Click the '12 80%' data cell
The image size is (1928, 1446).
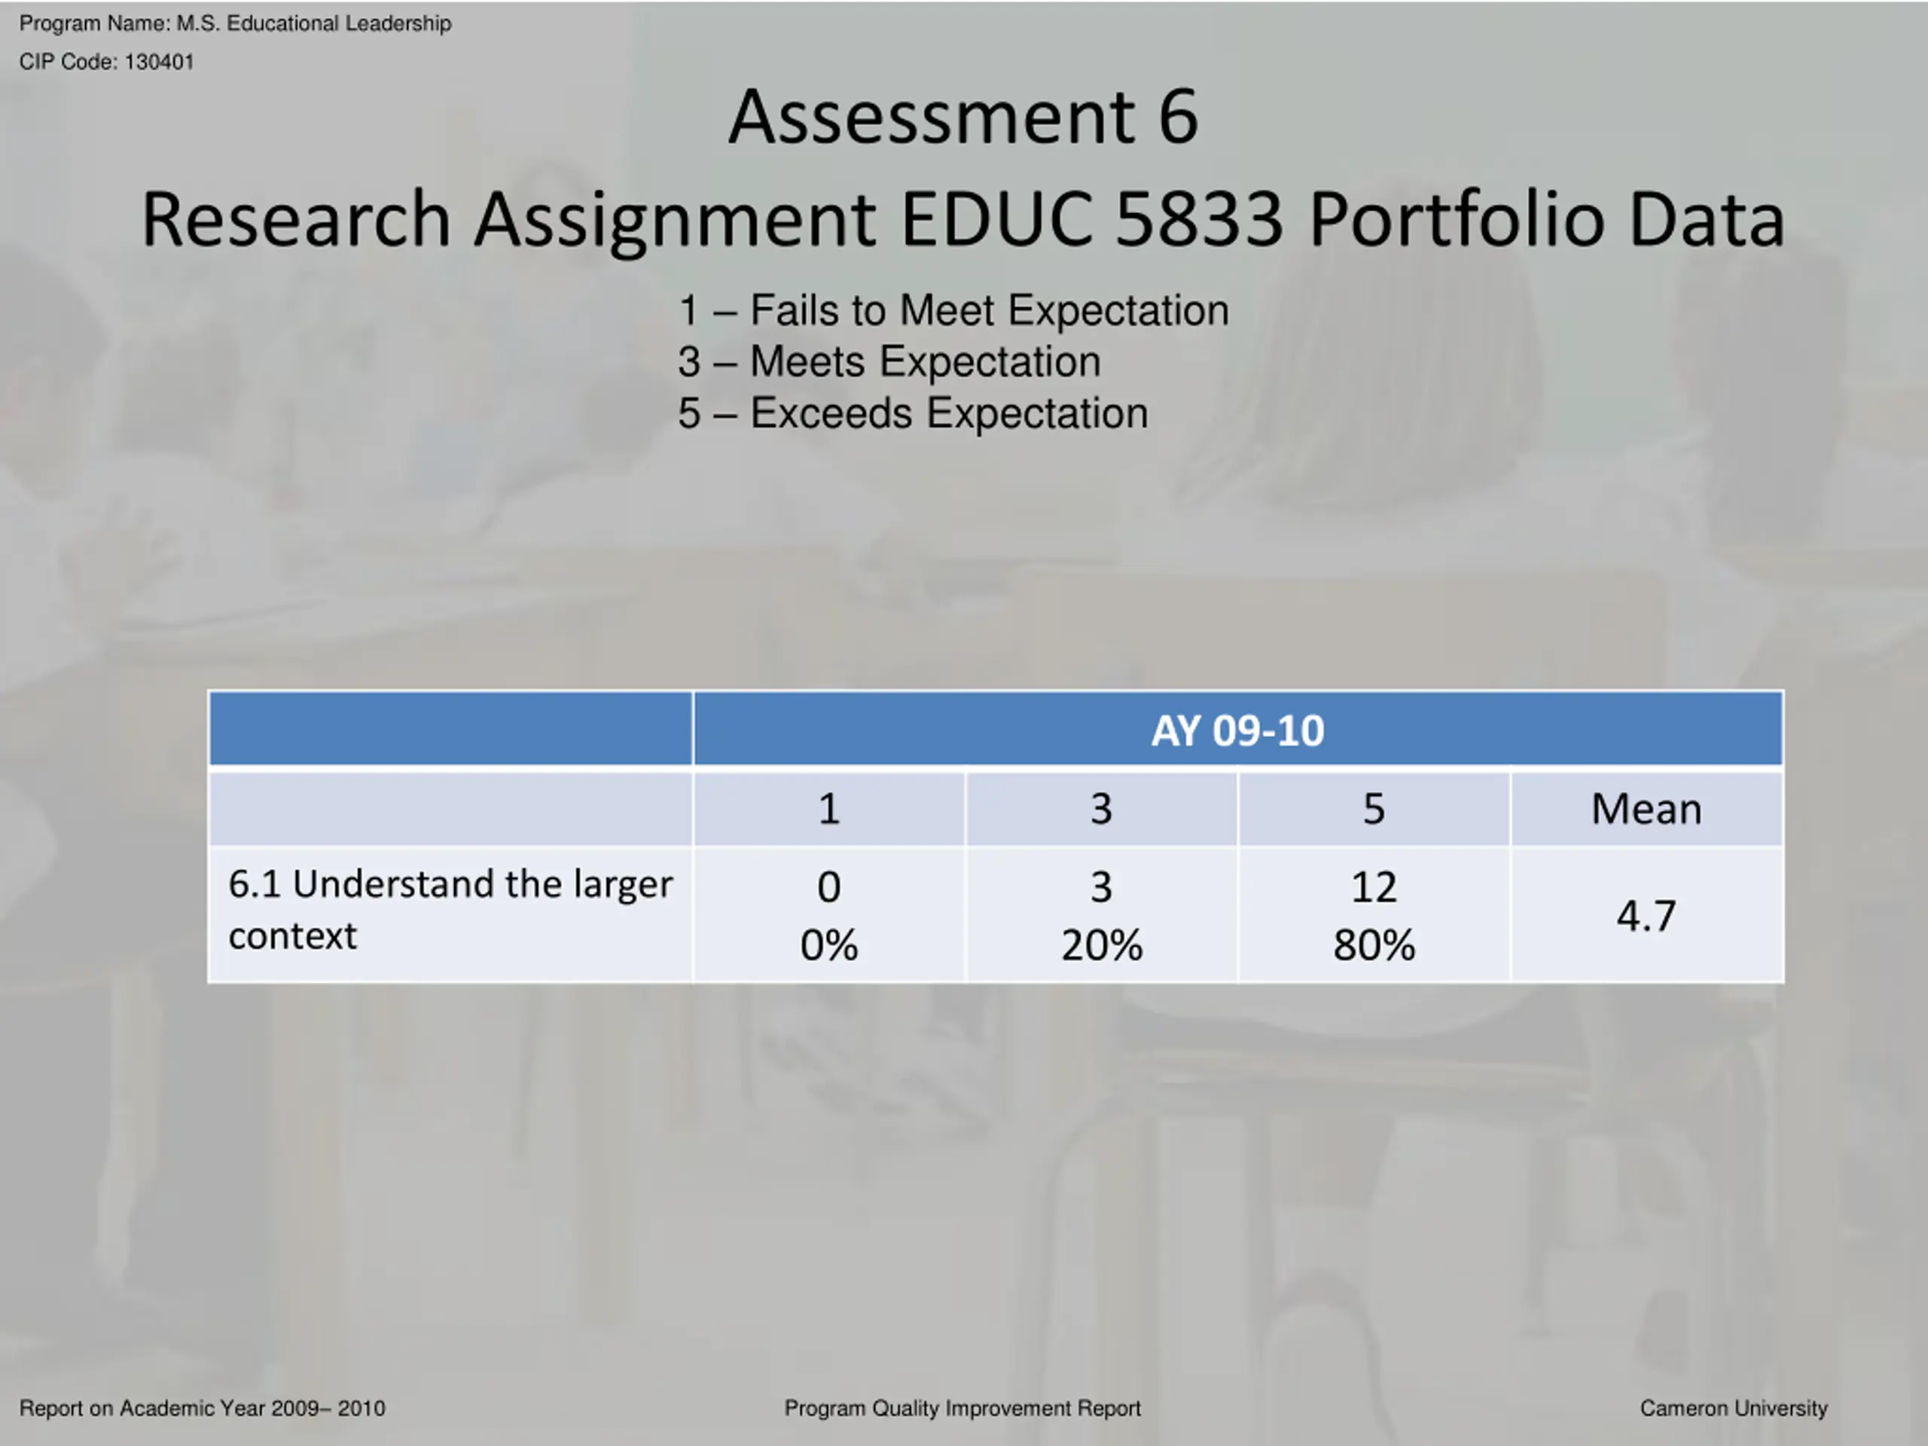pyautogui.click(x=1374, y=915)
